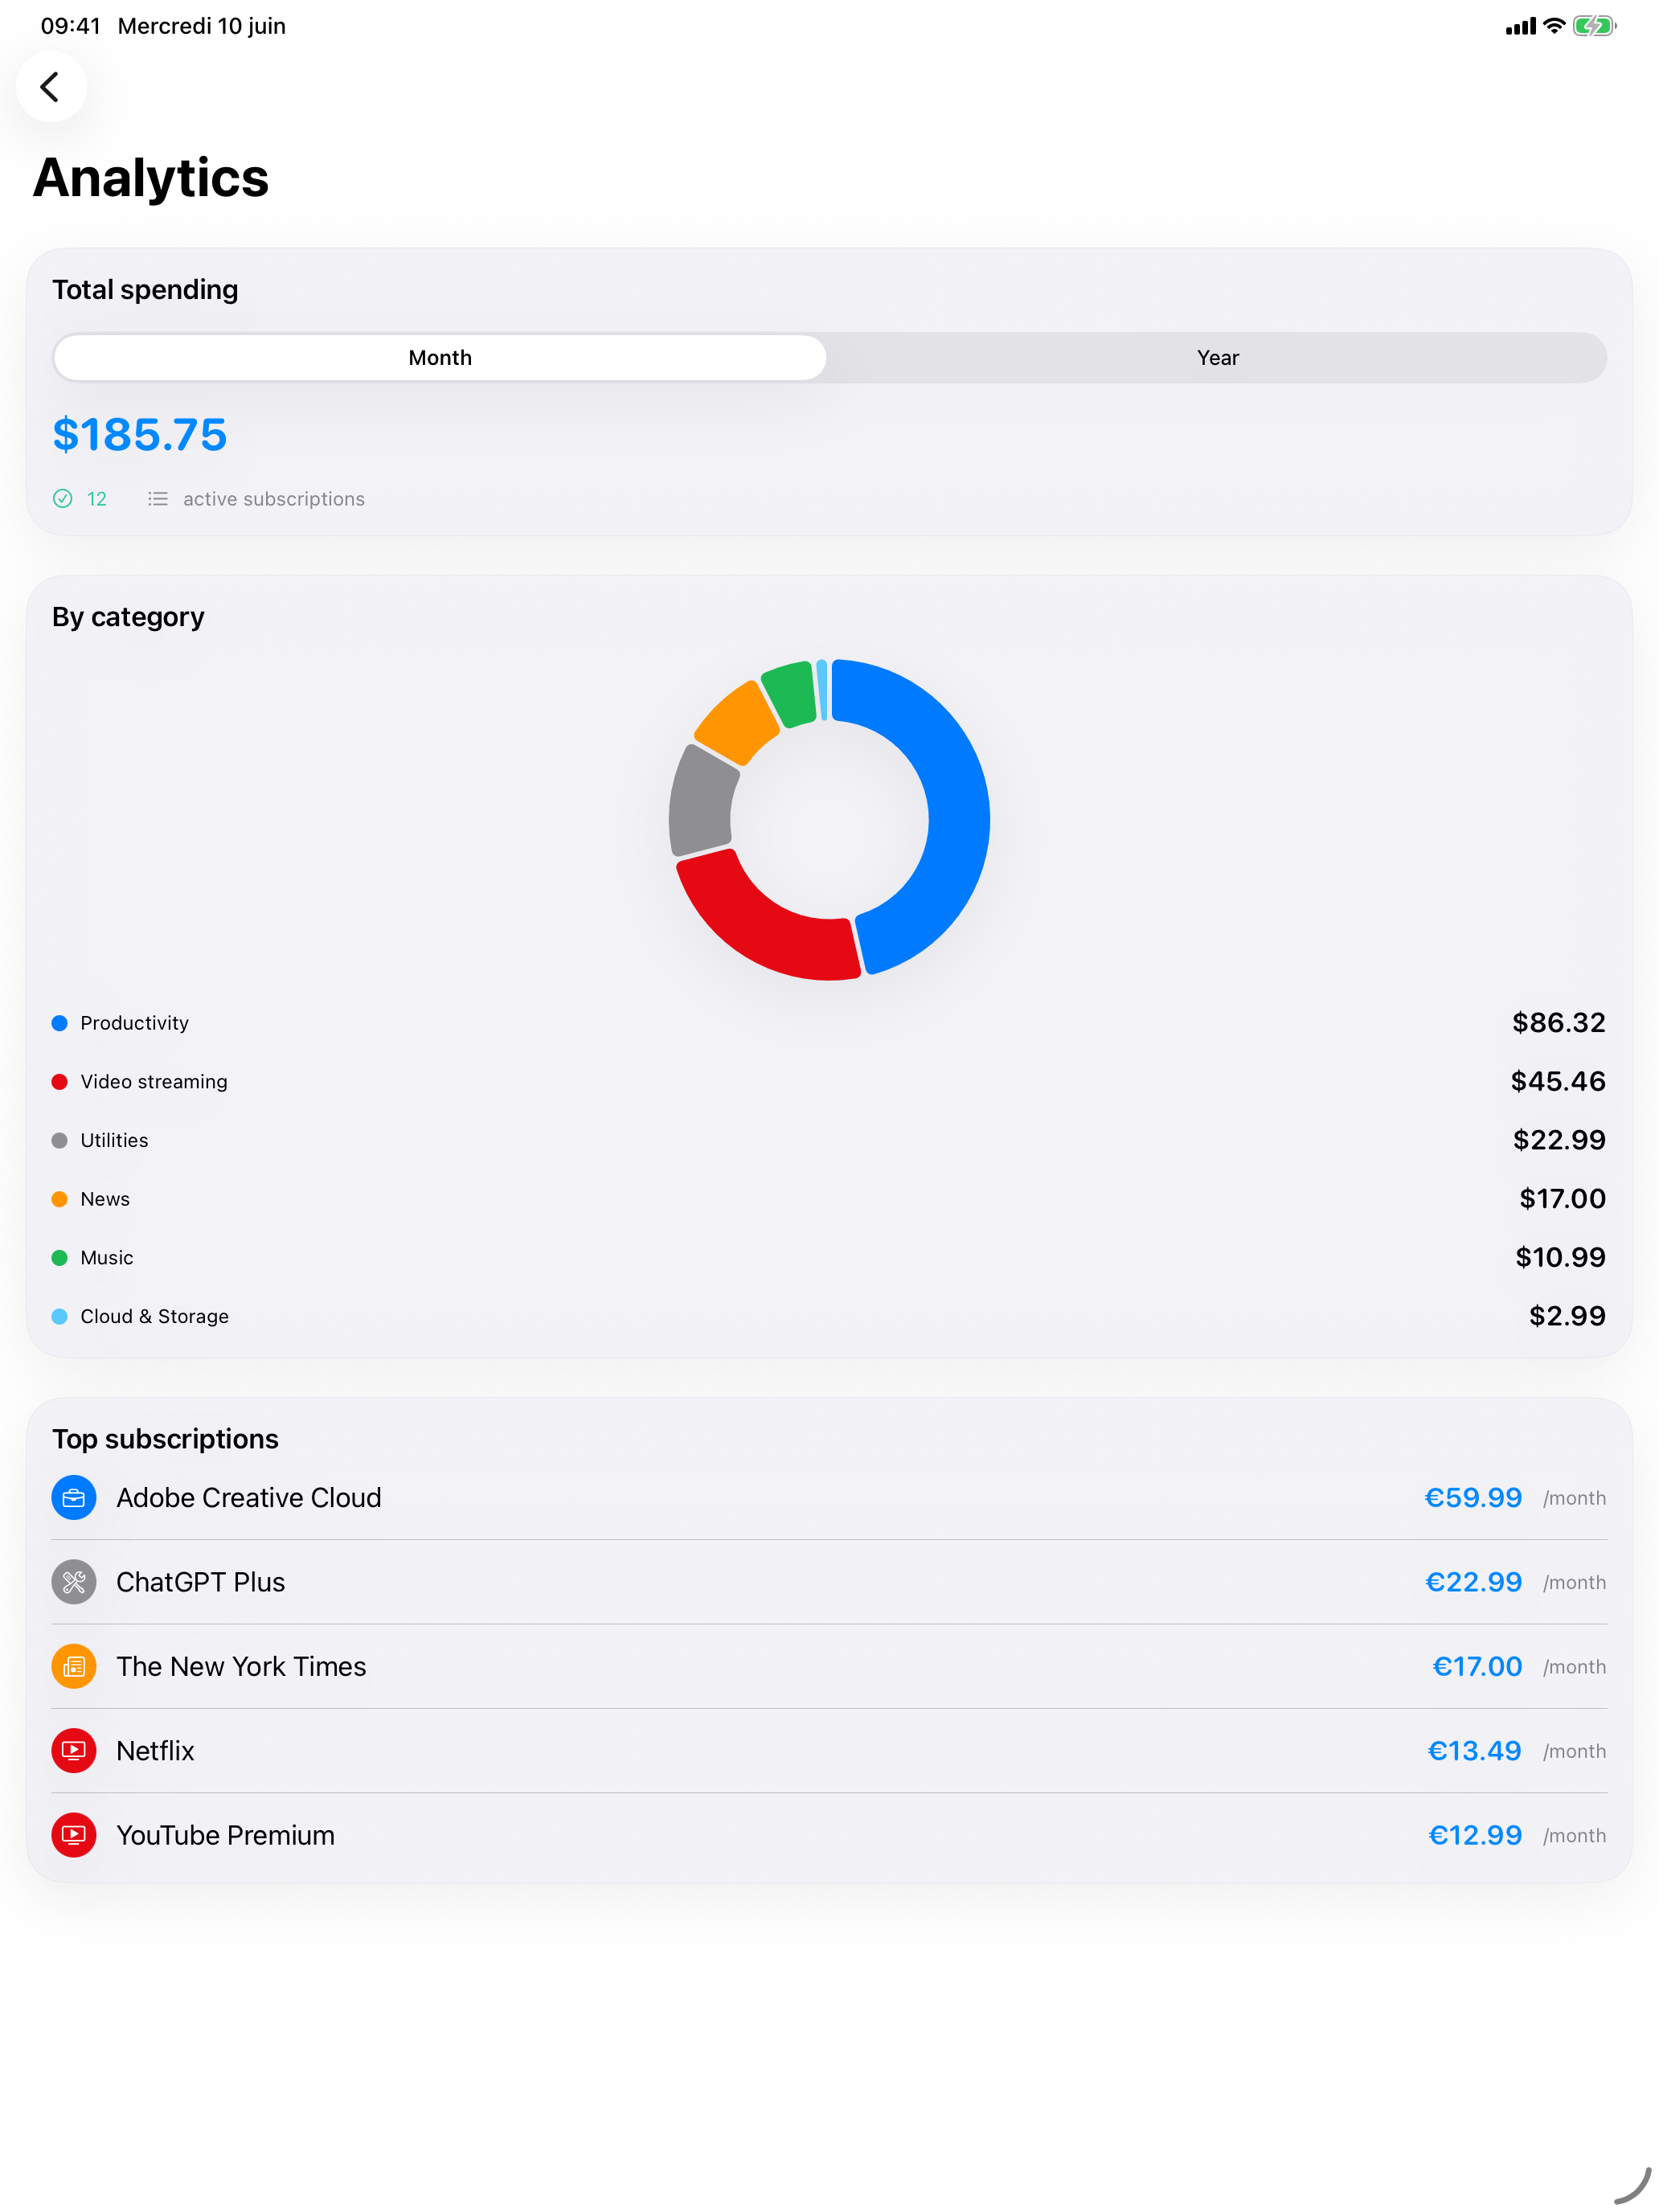Tap the ChatGPT Plus tools icon
1659x2212 pixels.
tap(74, 1583)
